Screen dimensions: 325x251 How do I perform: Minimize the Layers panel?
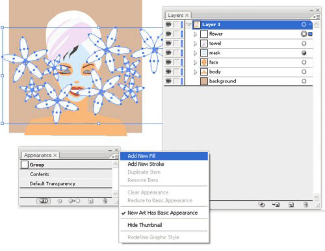[x=311, y=10]
